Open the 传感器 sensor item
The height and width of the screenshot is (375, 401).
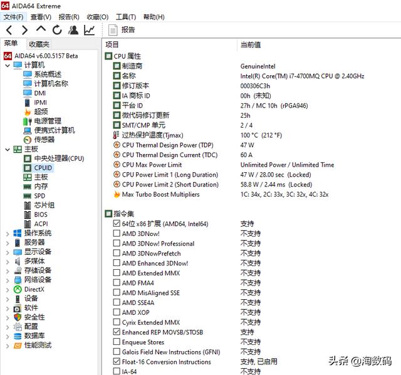44,140
